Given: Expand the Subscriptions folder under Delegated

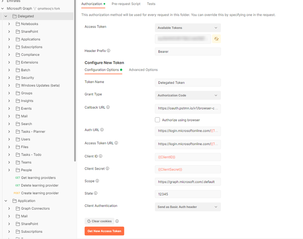Looking at the screenshot, I should (9, 47).
